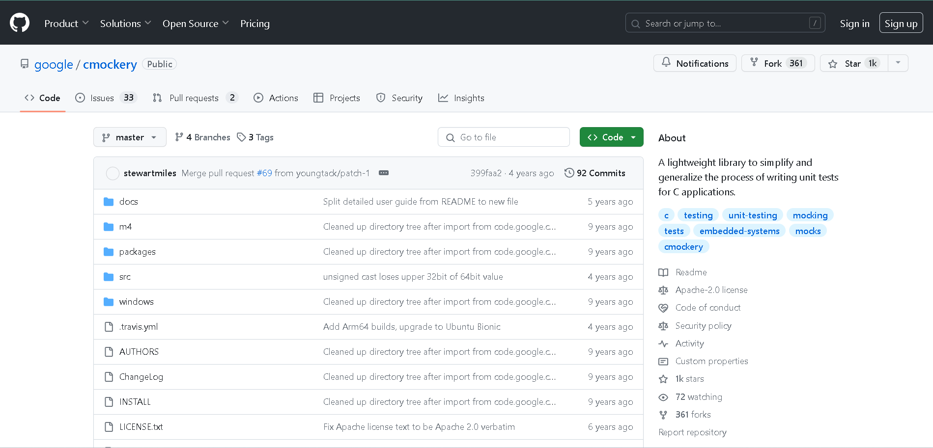933x448 pixels.
Task: Open the green Code dropdown
Action: click(611, 137)
